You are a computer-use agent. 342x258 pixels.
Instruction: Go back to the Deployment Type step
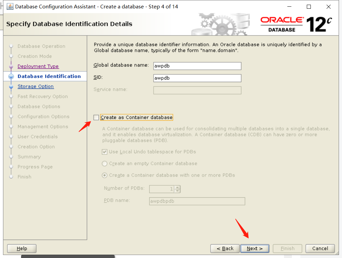tap(38, 66)
